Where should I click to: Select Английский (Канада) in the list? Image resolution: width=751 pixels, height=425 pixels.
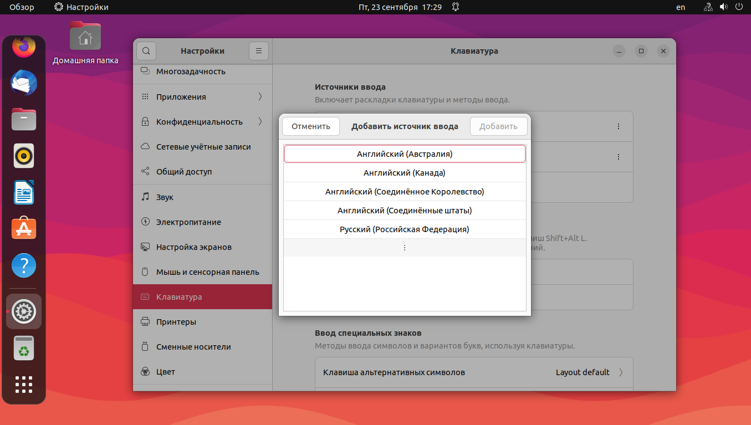click(405, 173)
